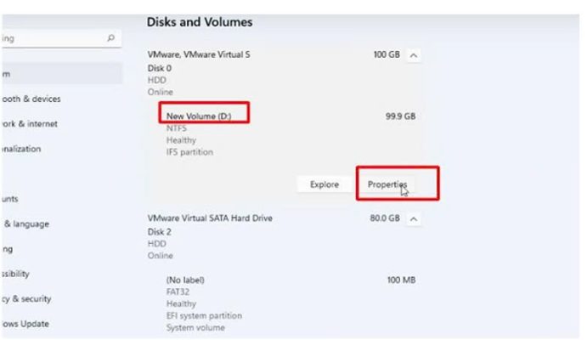The height and width of the screenshot is (340, 587).
Task: Open Gaming settings in sidebar
Action: coord(7,249)
